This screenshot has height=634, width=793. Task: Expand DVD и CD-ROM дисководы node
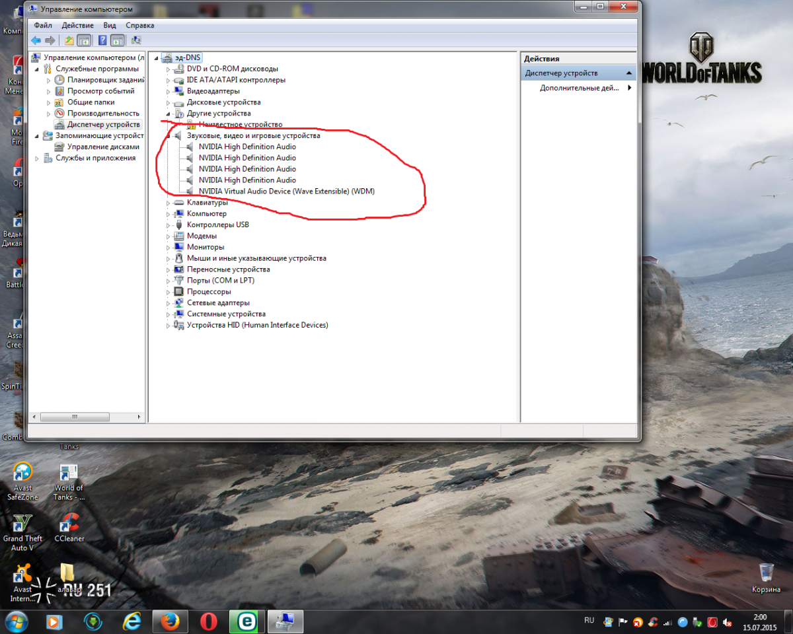click(x=168, y=69)
